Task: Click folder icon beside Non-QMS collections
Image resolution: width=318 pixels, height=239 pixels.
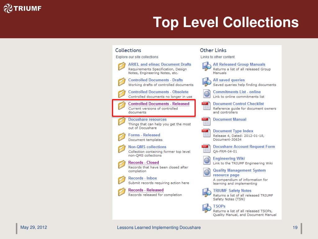Action: (x=122, y=149)
